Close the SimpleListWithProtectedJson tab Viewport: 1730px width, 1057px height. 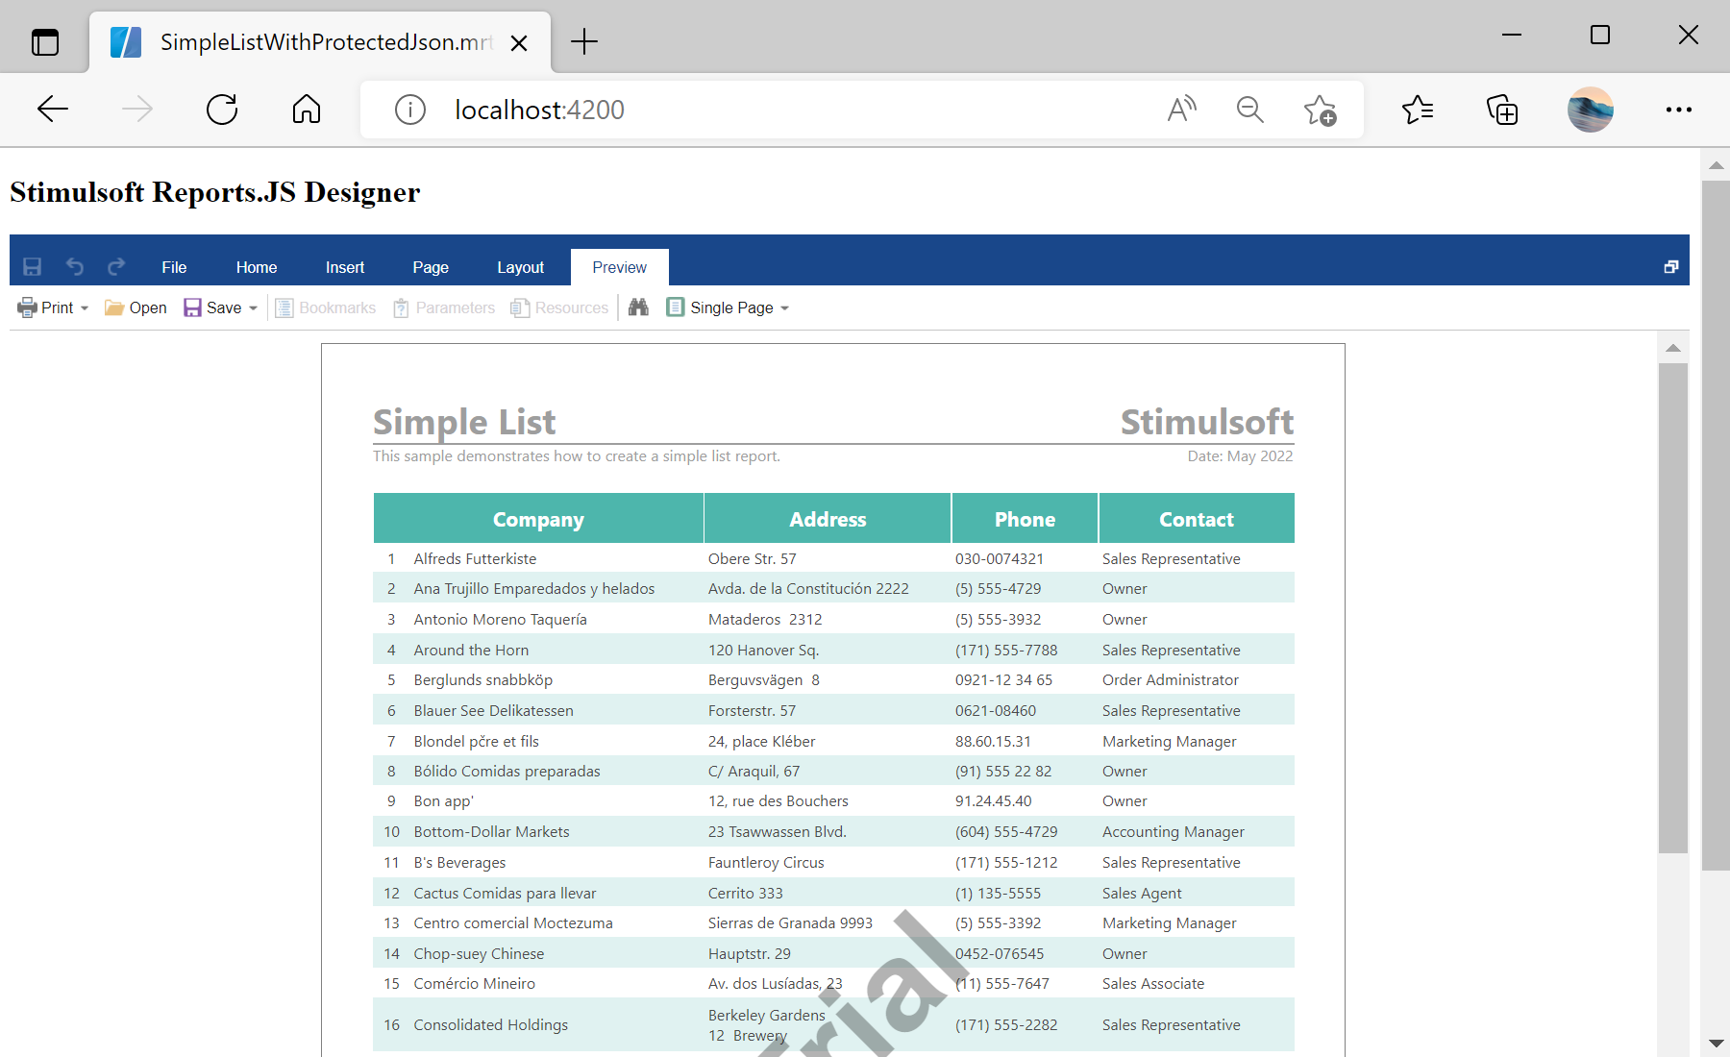(519, 42)
